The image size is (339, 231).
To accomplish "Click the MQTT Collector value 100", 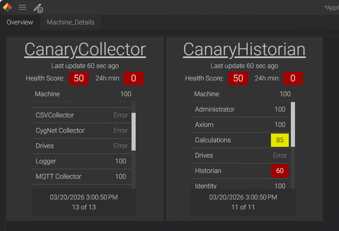I will [x=120, y=177].
